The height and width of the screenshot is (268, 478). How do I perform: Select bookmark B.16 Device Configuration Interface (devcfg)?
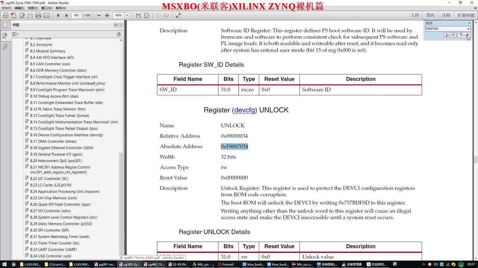coord(66,135)
